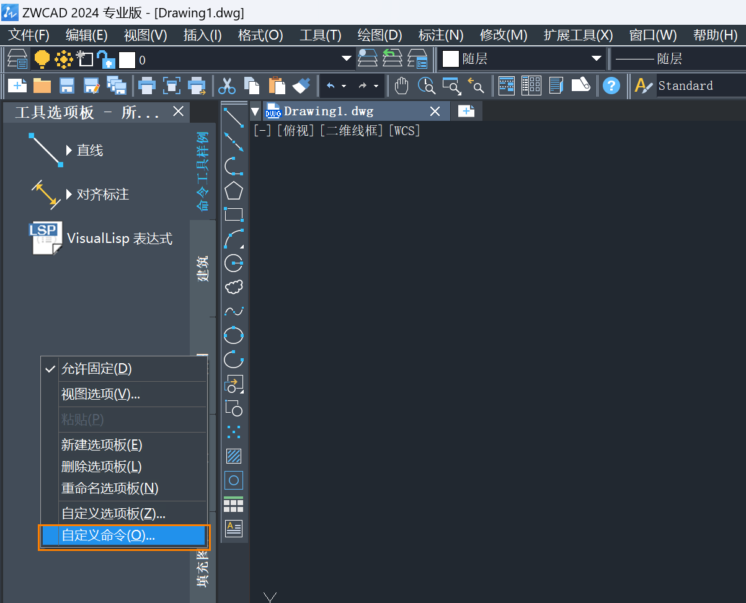The image size is (746, 603).
Task: Select the Polygon tool
Action: [234, 190]
